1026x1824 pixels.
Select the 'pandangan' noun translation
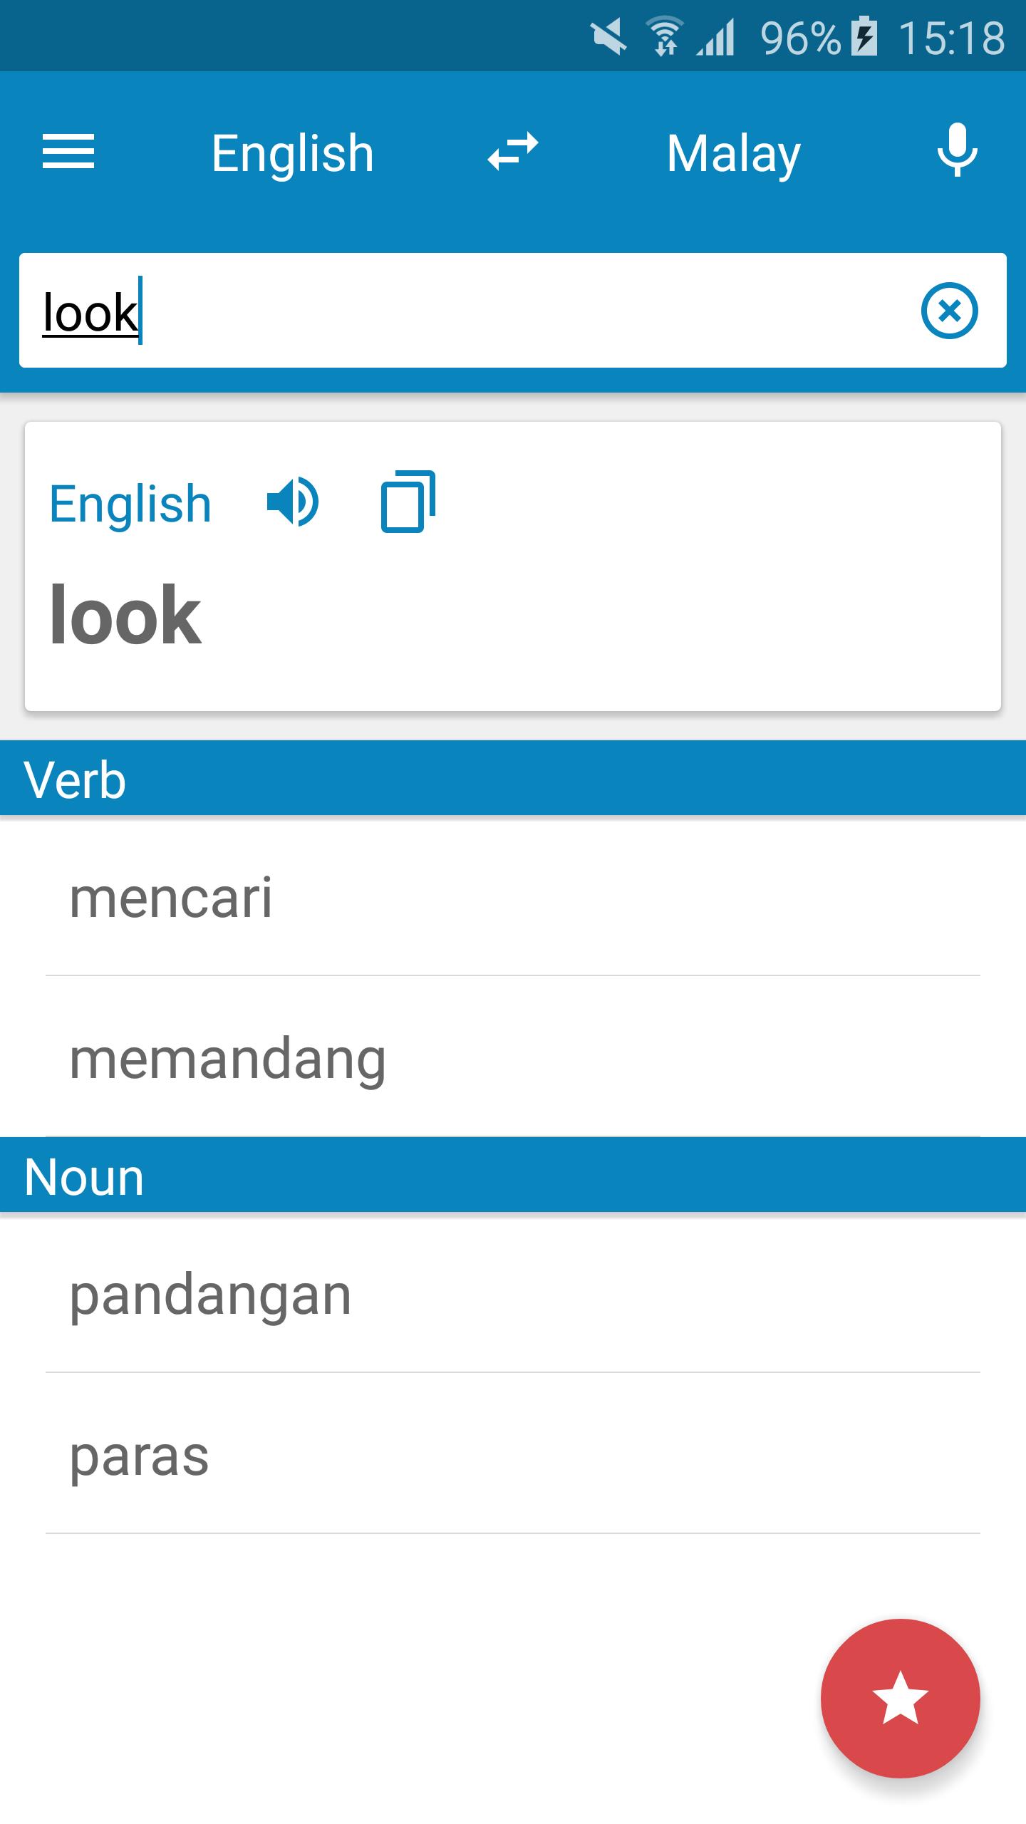tap(211, 1295)
